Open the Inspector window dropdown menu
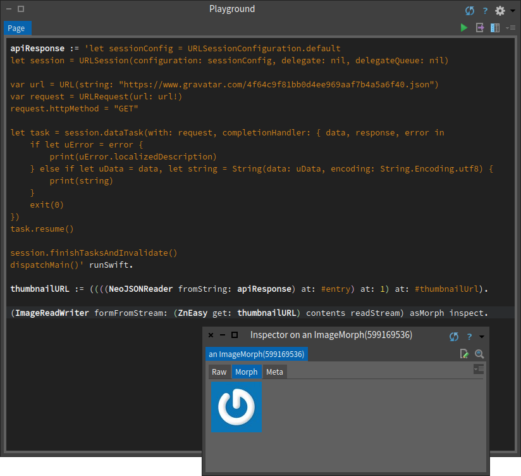 (482, 337)
